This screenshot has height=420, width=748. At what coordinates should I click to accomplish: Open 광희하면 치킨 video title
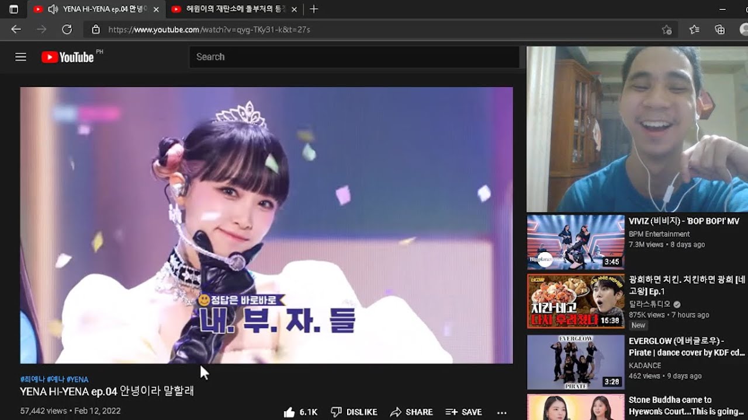tap(687, 285)
